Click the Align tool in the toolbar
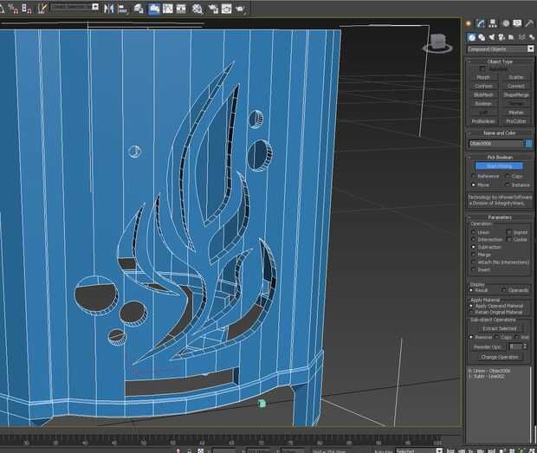This screenshot has width=537, height=453. (121, 8)
